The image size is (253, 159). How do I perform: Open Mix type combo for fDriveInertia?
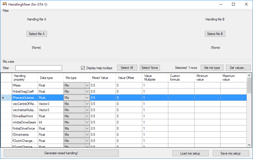[87, 135]
